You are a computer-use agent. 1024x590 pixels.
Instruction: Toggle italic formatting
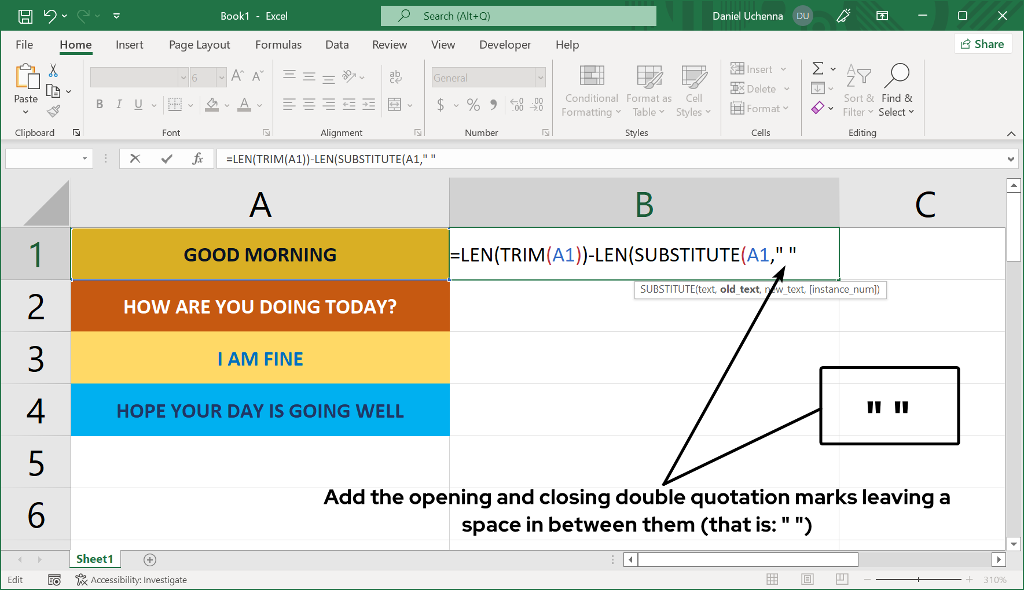point(119,105)
